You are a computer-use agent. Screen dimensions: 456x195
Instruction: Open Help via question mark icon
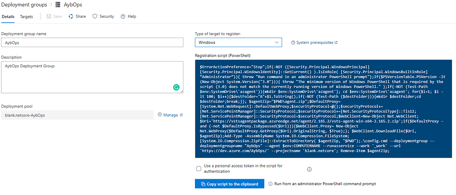123,17
